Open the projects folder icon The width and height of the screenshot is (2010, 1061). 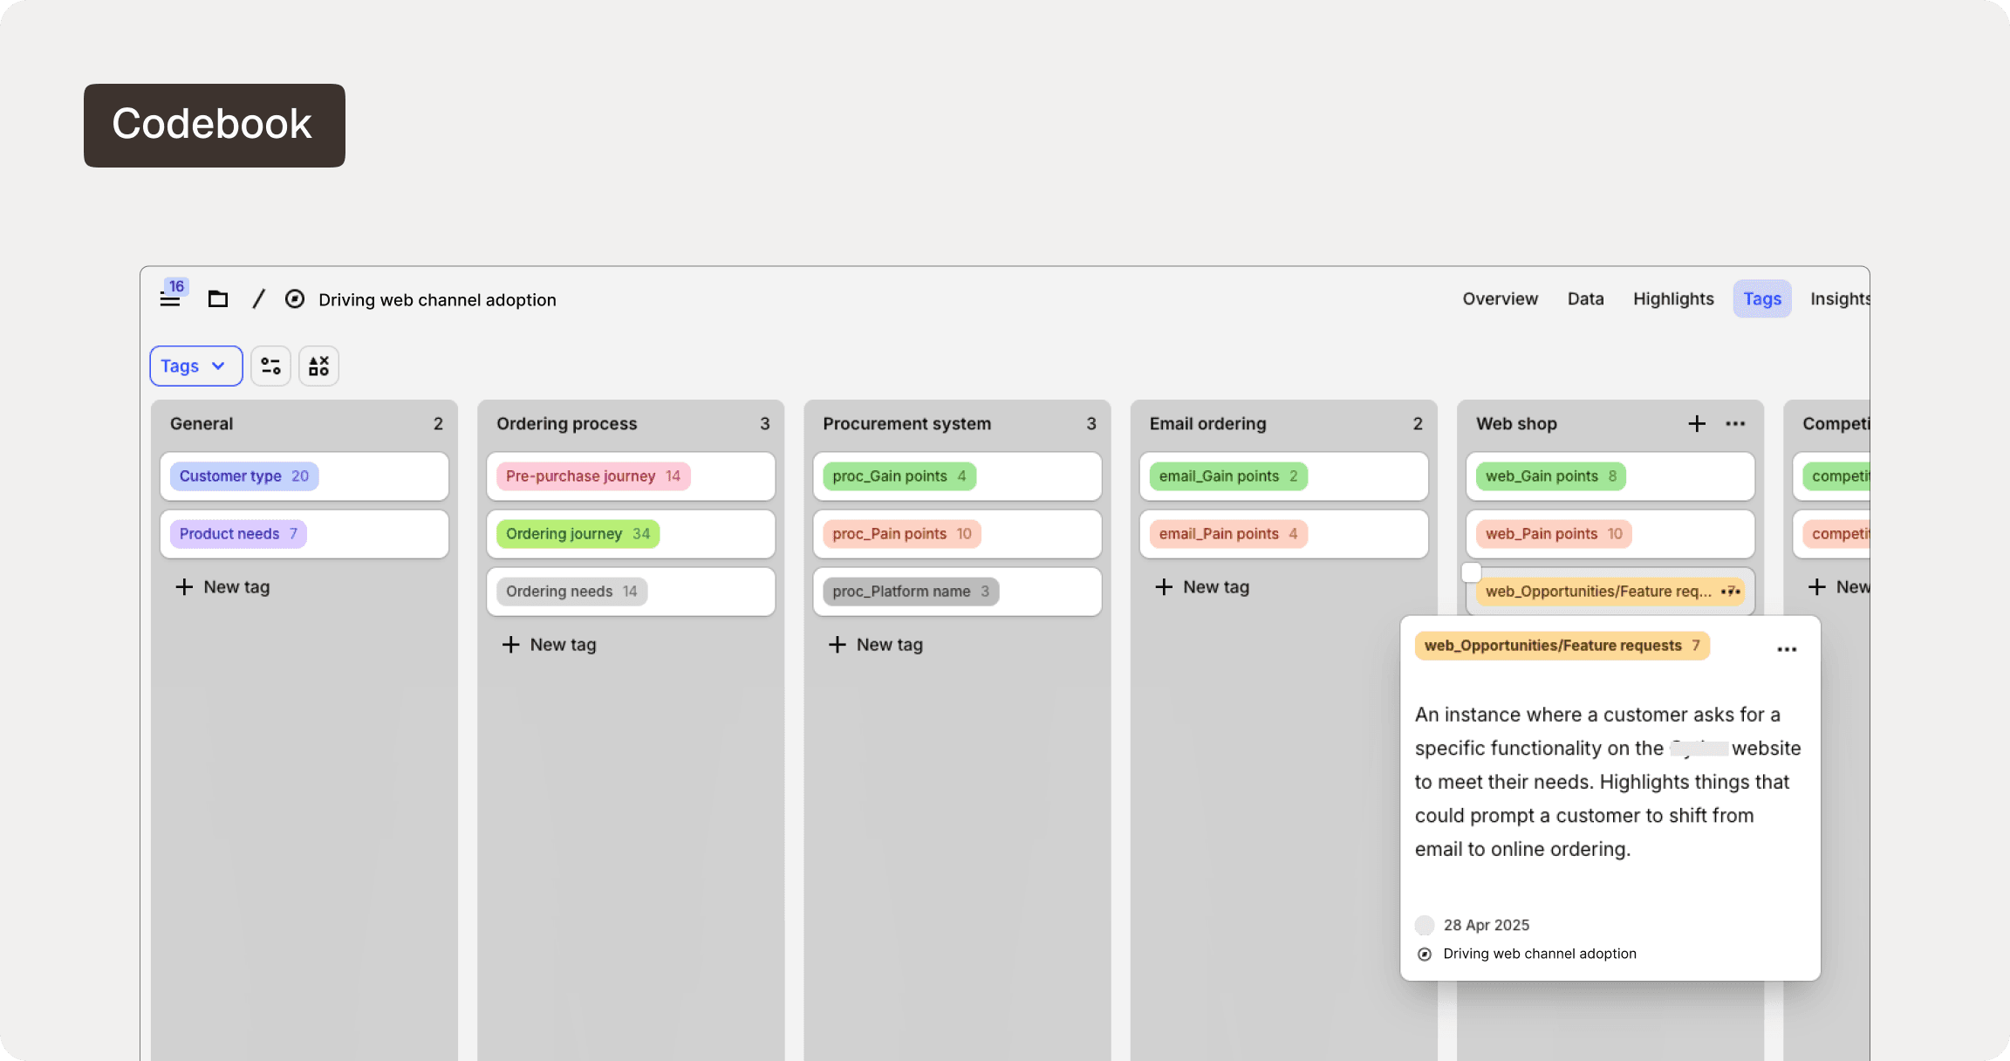coord(217,298)
